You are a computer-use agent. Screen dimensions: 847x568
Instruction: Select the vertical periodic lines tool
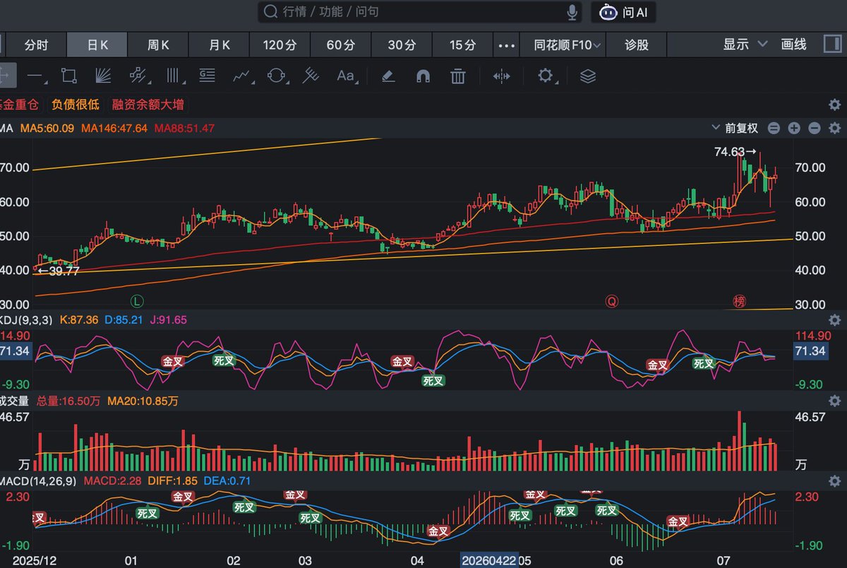[172, 76]
